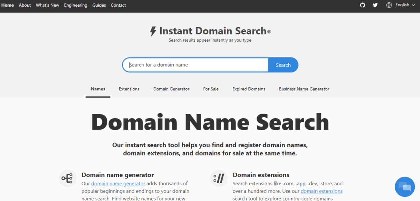Viewport: 420px width, 201px height.
Task: Click the Instant Domain Search title
Action: pos(213,31)
